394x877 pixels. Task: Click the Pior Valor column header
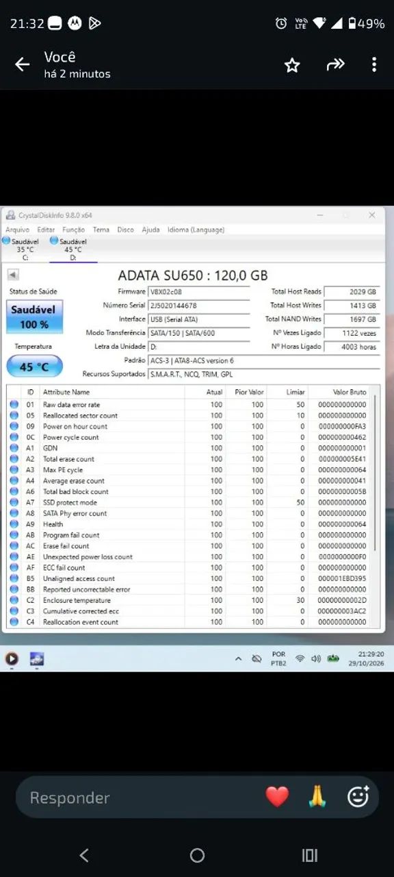(250, 393)
